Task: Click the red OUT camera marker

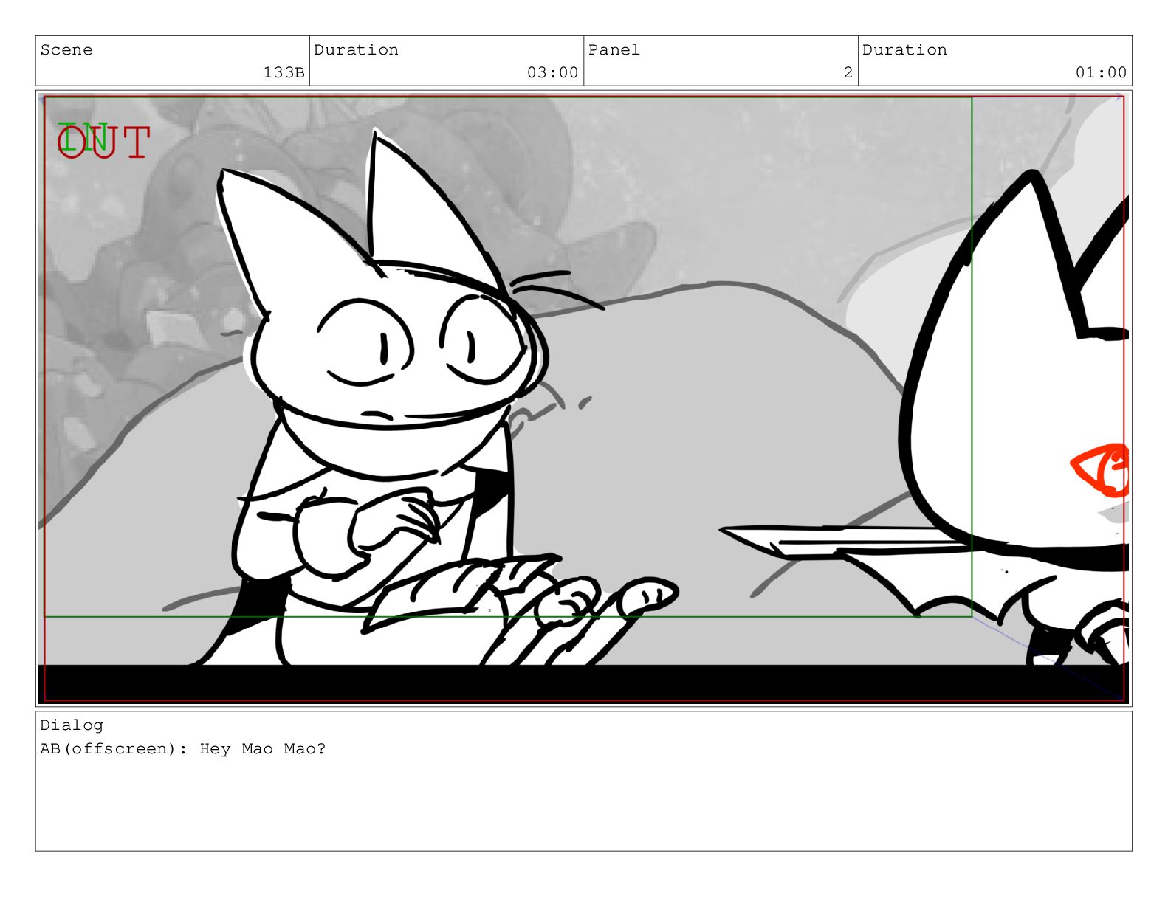Action: coord(104,143)
